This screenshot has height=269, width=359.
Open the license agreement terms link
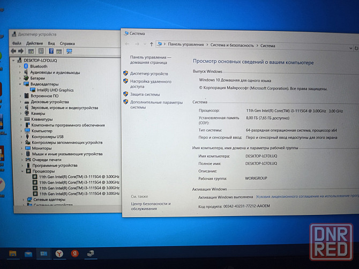click(307, 196)
